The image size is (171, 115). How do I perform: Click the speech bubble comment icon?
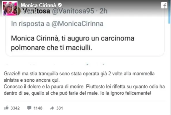point(29,108)
